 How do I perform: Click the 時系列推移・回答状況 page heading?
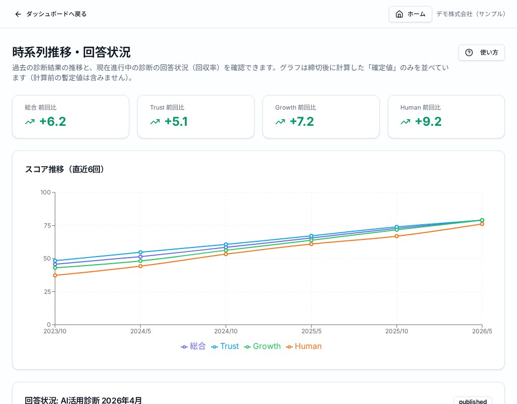click(72, 52)
